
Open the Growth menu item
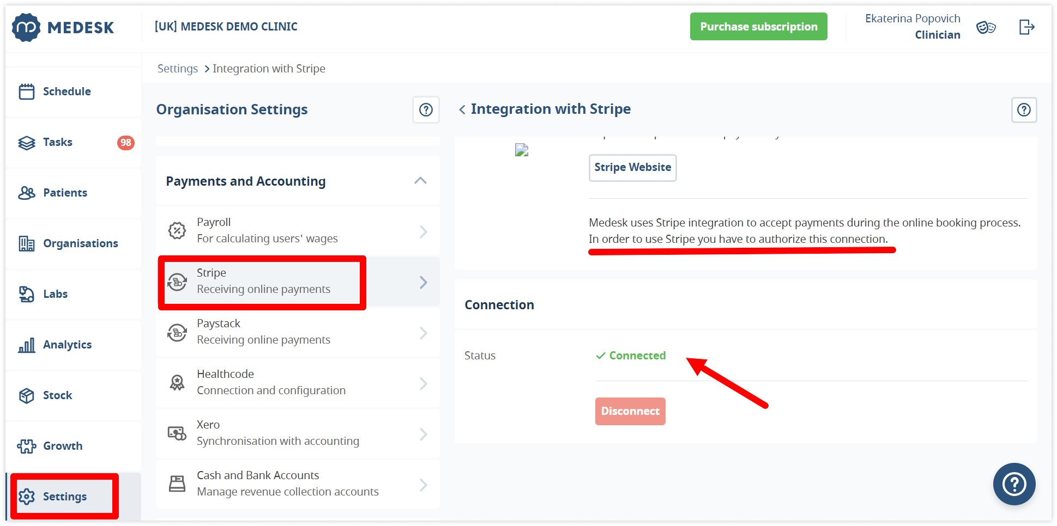[x=74, y=446]
